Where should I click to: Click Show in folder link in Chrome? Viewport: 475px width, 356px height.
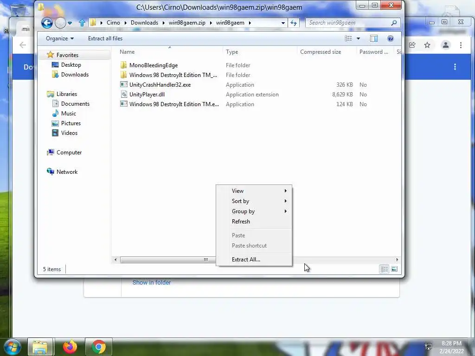[x=152, y=282]
